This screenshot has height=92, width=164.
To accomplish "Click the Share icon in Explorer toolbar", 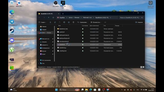I will click(69, 22).
